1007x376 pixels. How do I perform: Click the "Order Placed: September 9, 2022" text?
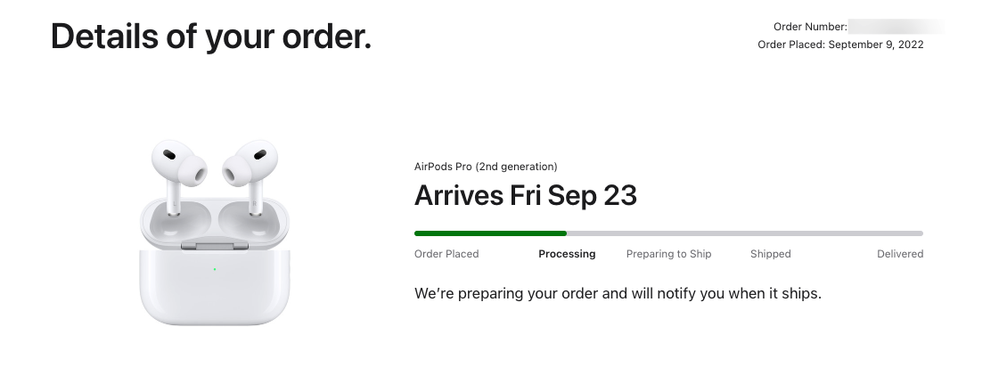[x=840, y=45]
